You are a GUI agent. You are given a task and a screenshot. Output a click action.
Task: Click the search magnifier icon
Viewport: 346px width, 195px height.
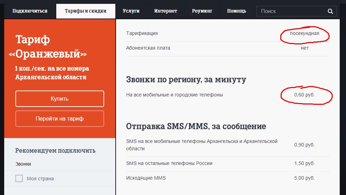[x=330, y=11]
